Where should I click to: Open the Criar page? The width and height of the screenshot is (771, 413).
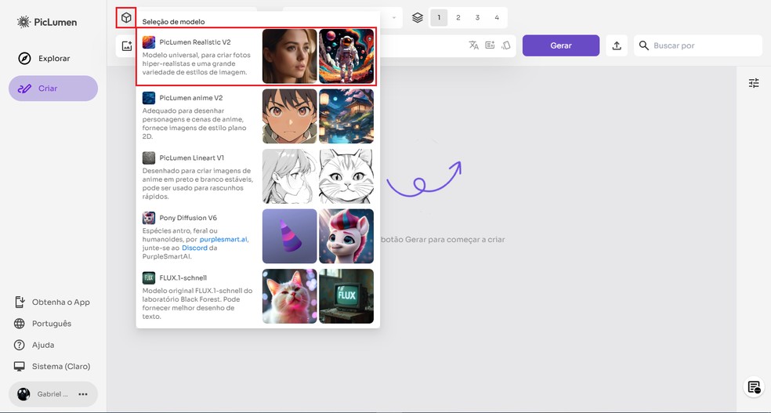tap(53, 89)
